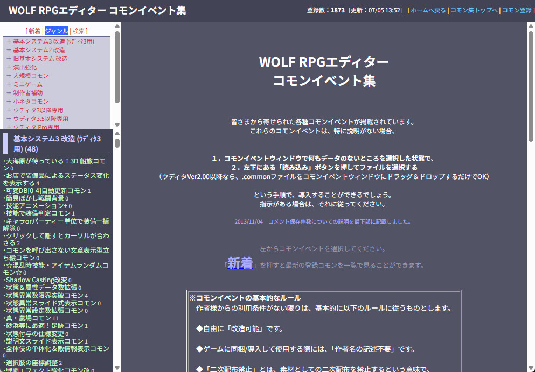
Task: Open 簡易ぼかし戦闘背景 entry
Action: pyautogui.click(x=35, y=198)
